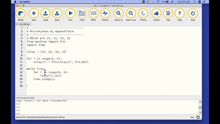This screenshot has width=220, height=124.
Task: Close the uPy_001.py tab
Action: (17, 24)
